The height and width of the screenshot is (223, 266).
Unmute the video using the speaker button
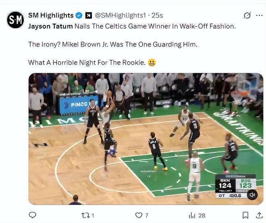(252, 195)
